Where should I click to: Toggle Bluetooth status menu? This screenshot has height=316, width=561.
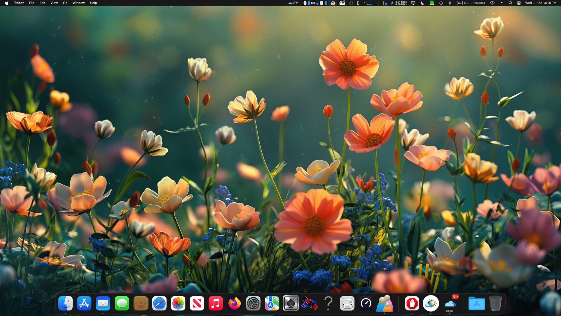pos(450,3)
